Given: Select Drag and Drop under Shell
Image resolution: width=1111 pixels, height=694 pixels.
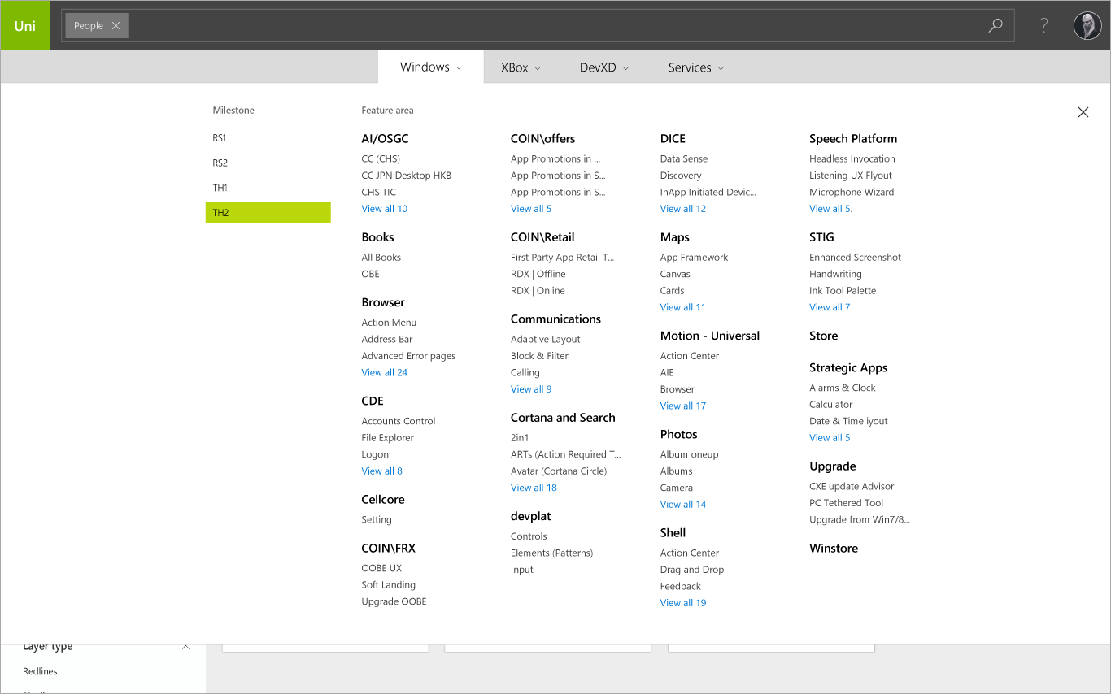Looking at the screenshot, I should click(x=692, y=570).
